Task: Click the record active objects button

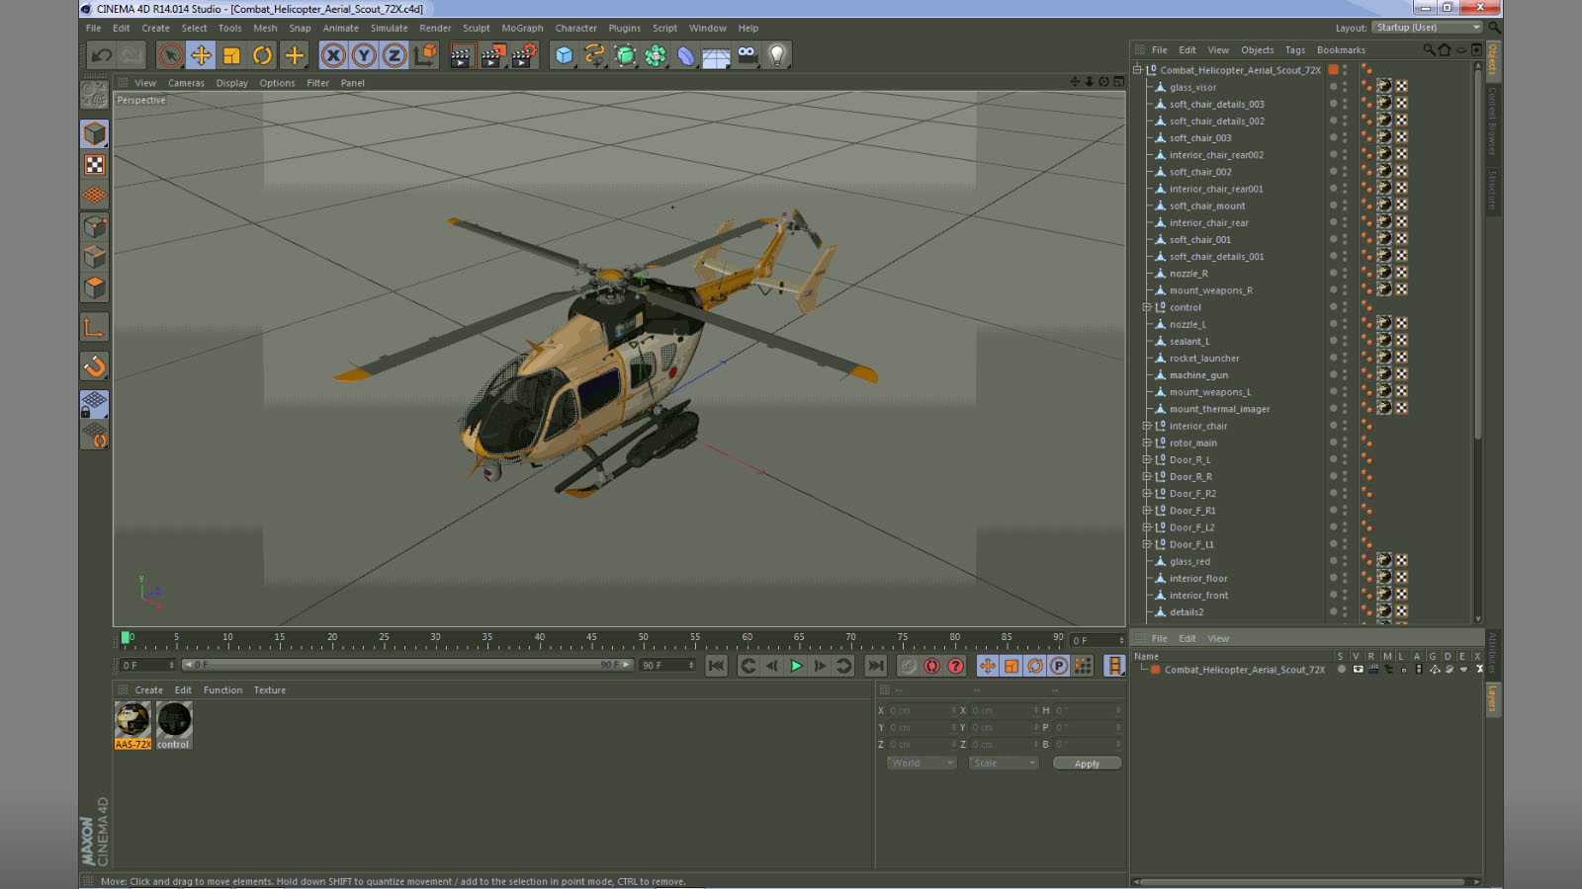Action: [x=908, y=666]
